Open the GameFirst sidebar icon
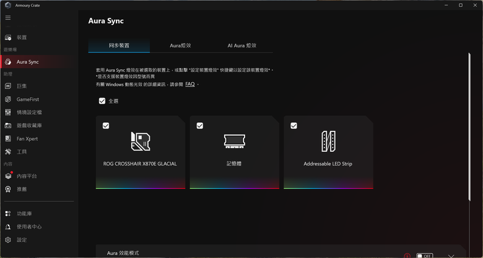This screenshot has width=483, height=258. [8, 99]
